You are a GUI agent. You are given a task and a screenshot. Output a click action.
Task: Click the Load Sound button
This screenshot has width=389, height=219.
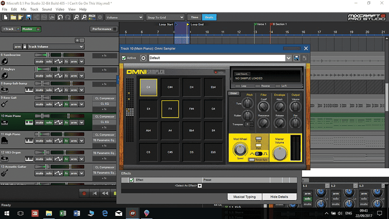(x=242, y=74)
